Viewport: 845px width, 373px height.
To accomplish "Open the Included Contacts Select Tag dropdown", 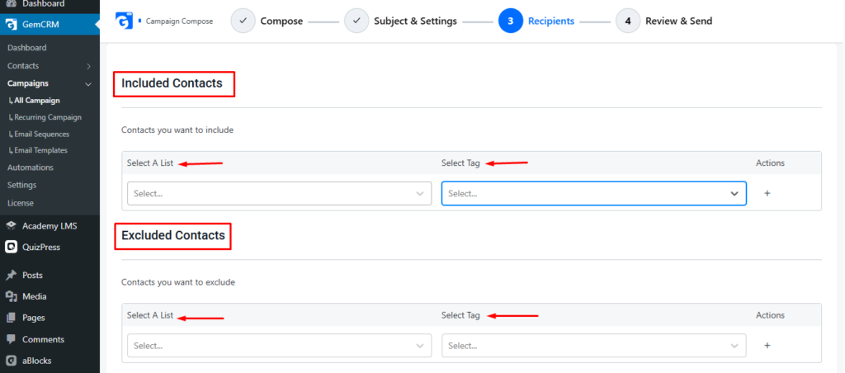I will (594, 193).
